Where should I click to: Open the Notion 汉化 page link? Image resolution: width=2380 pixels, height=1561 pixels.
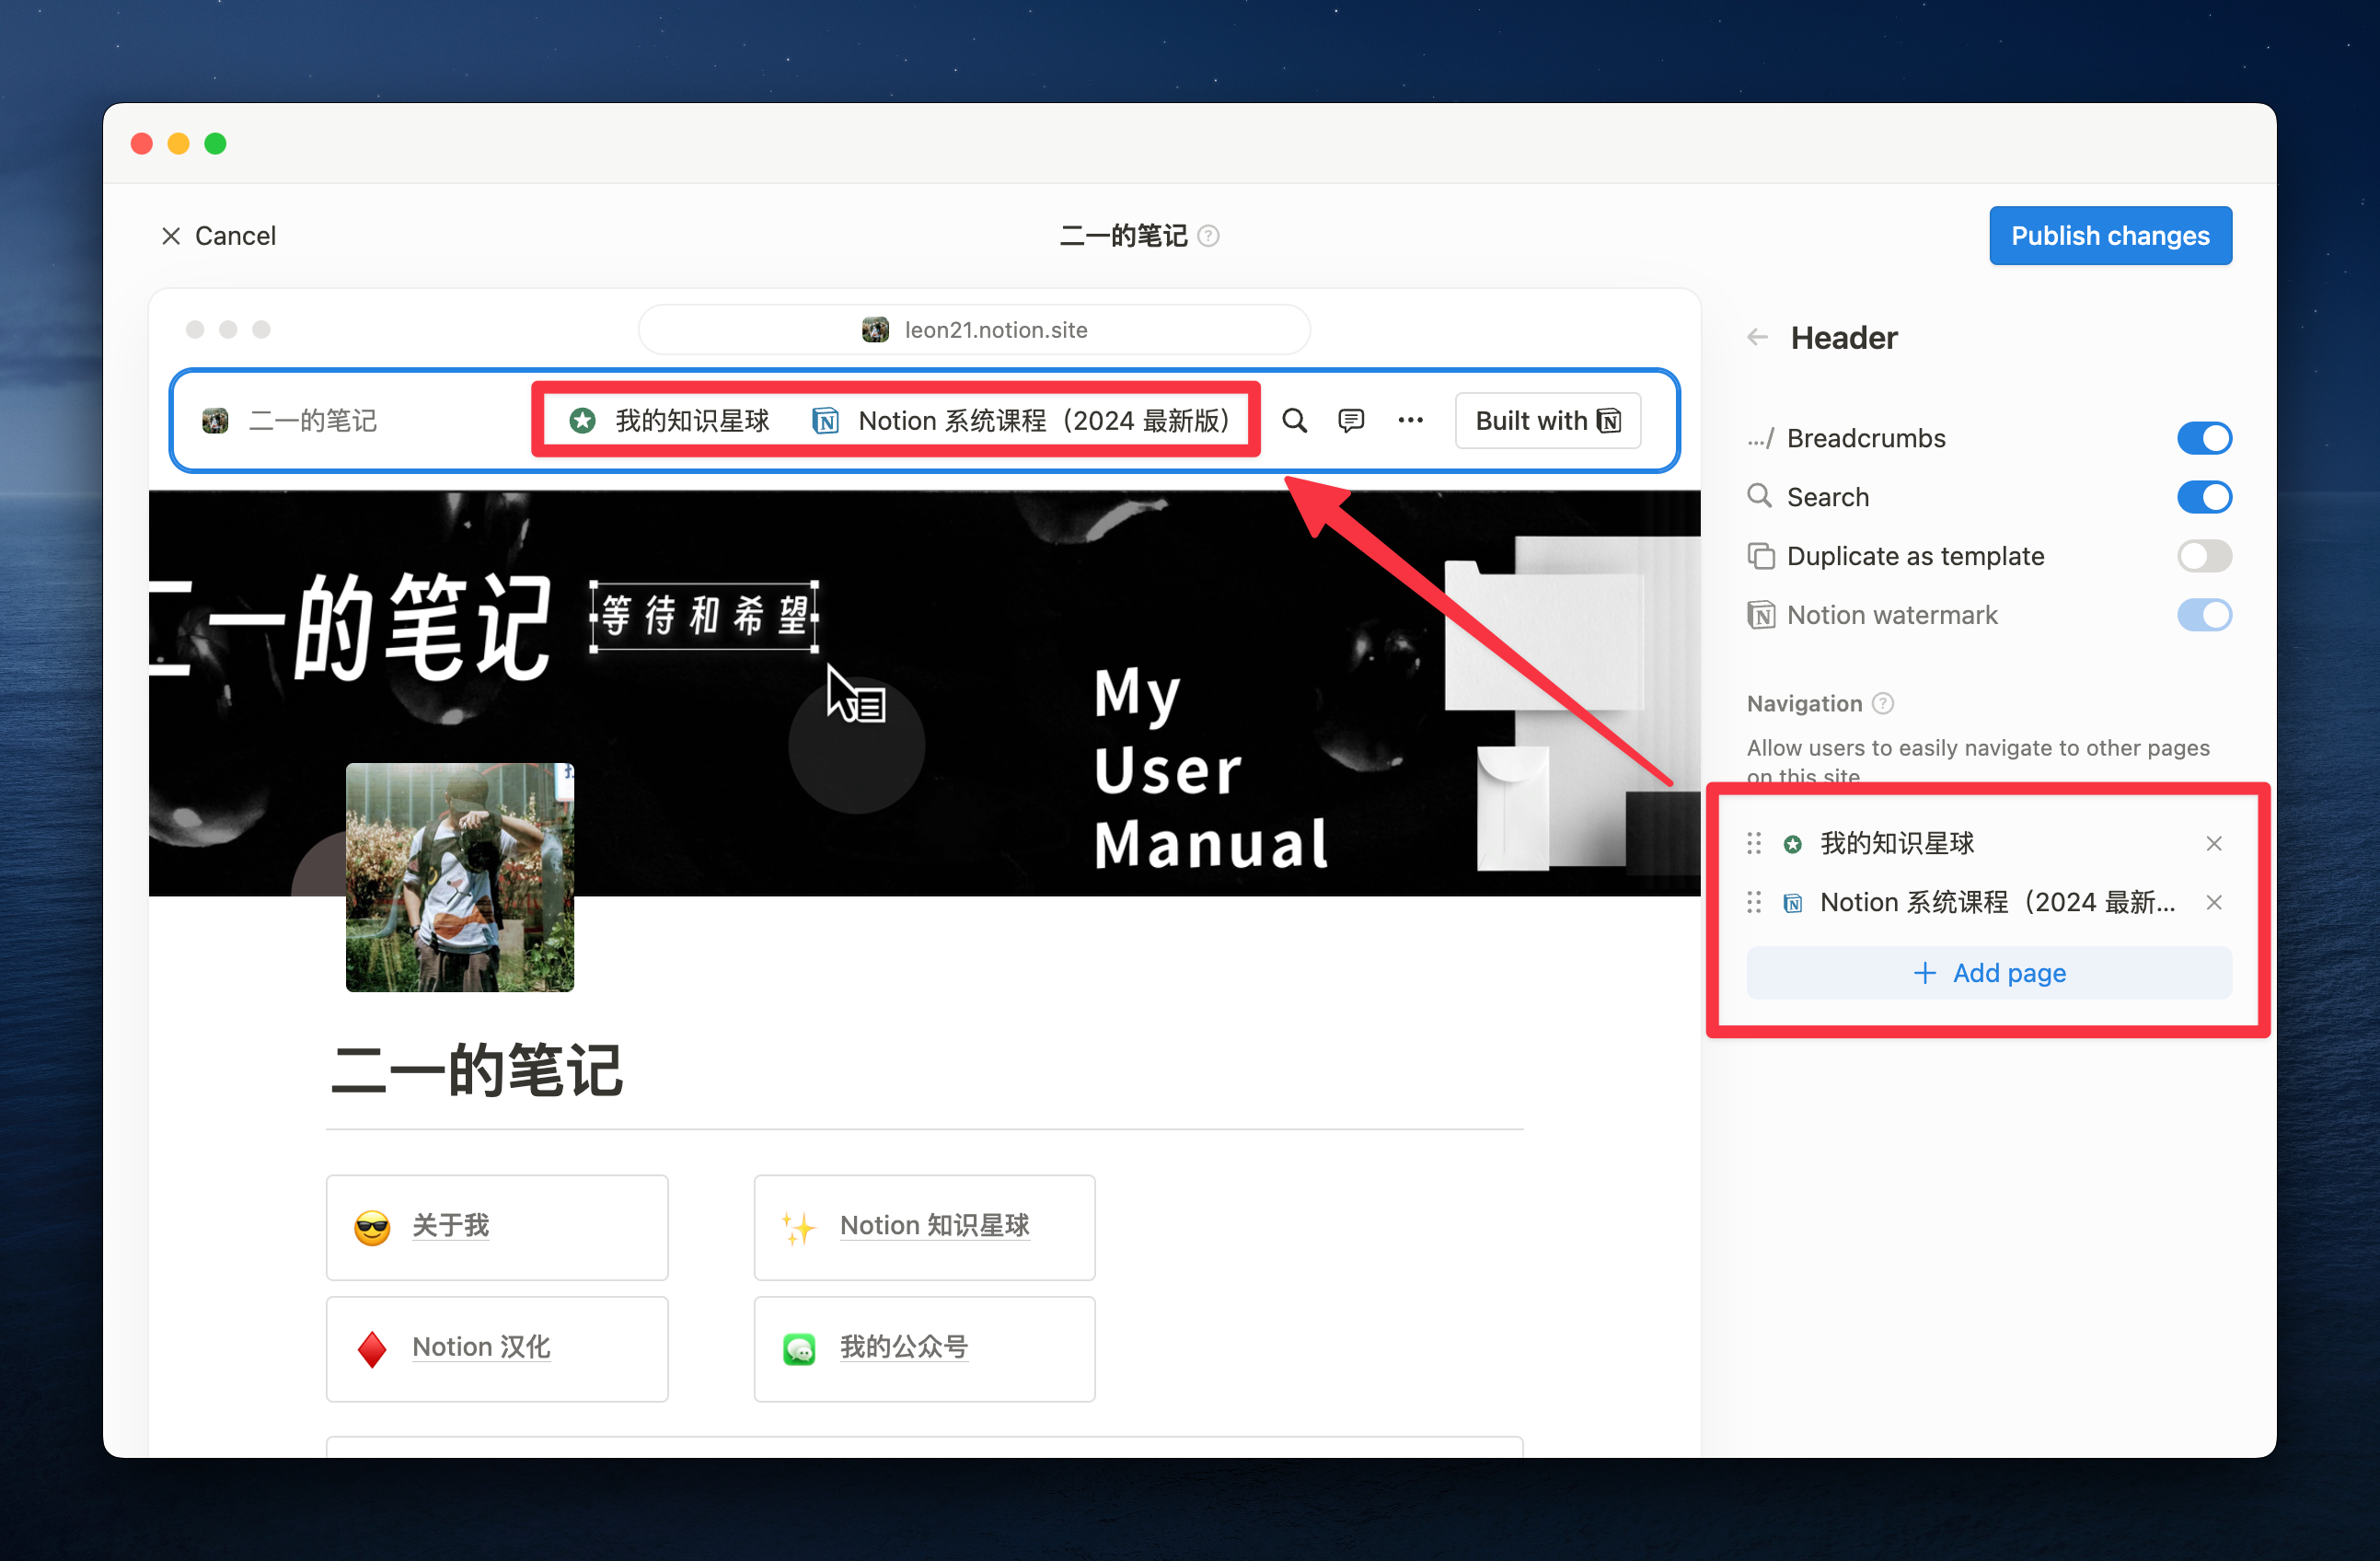pyautogui.click(x=480, y=1347)
